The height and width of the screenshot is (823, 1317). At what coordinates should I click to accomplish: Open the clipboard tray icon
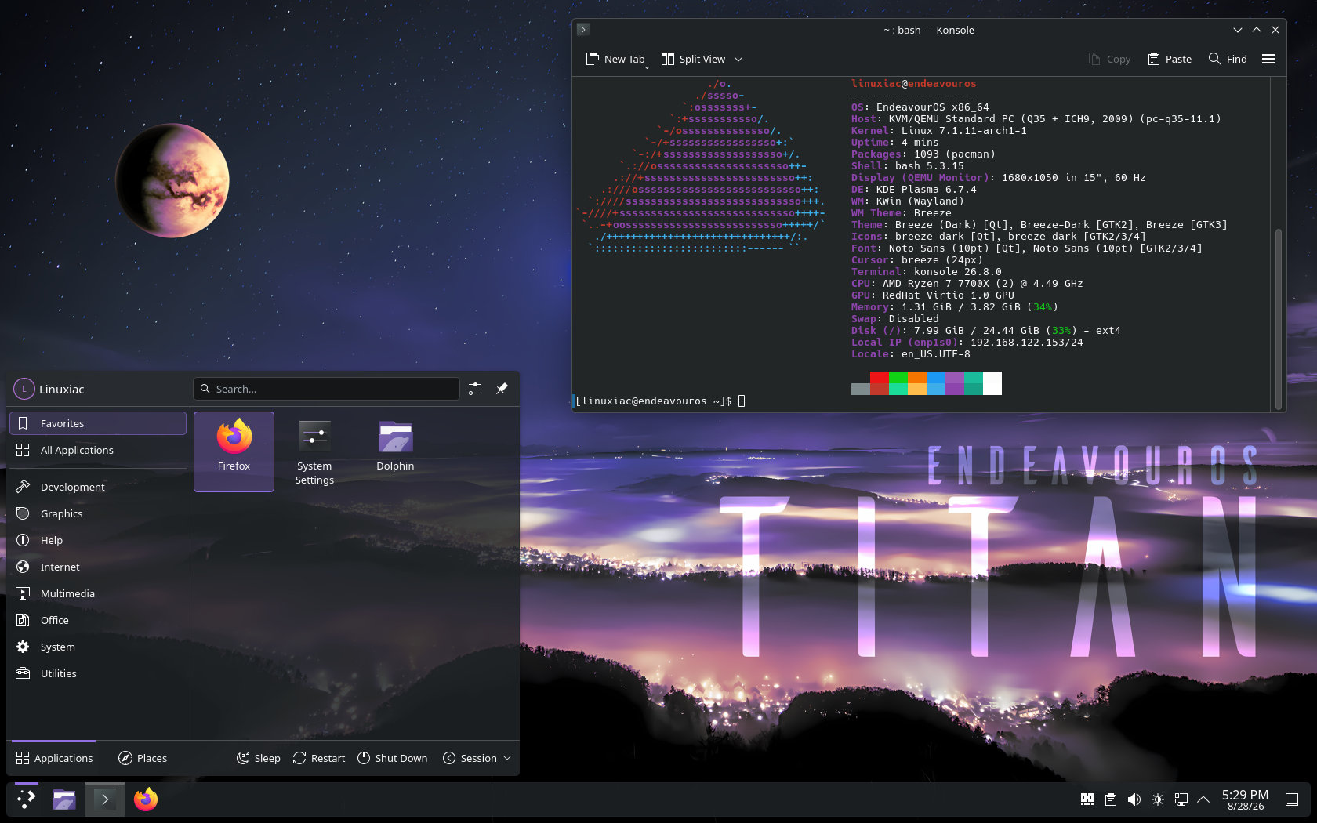click(1111, 799)
